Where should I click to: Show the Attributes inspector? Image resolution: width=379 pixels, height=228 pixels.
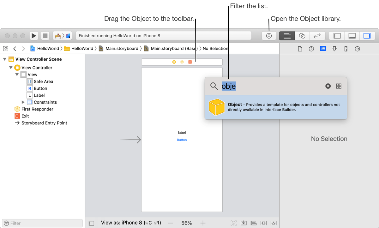(x=334, y=49)
